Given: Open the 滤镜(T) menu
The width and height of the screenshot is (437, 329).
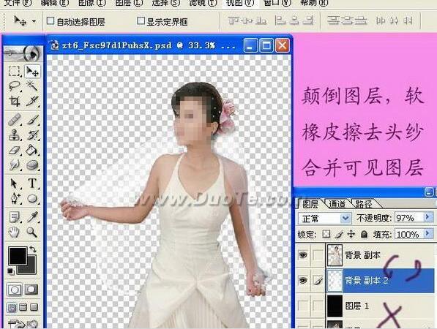Looking at the screenshot, I should click(x=203, y=4).
